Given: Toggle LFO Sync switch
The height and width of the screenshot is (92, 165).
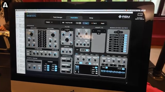Looking at the screenshot, I should click(109, 61).
